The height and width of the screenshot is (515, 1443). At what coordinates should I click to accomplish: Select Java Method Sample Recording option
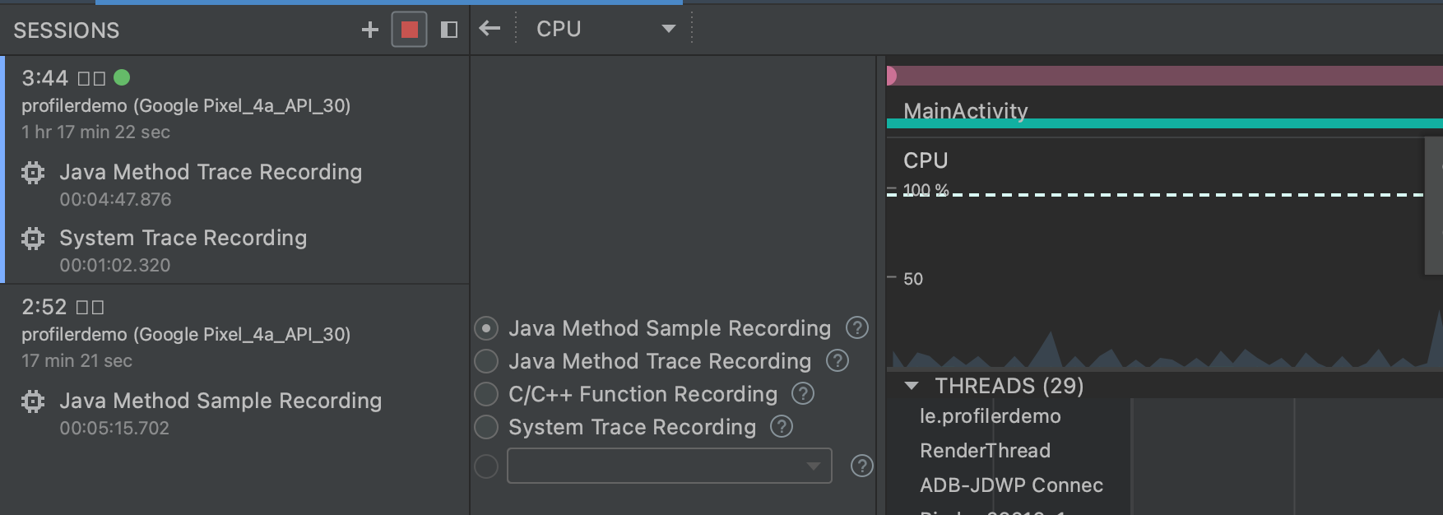pyautogui.click(x=486, y=328)
